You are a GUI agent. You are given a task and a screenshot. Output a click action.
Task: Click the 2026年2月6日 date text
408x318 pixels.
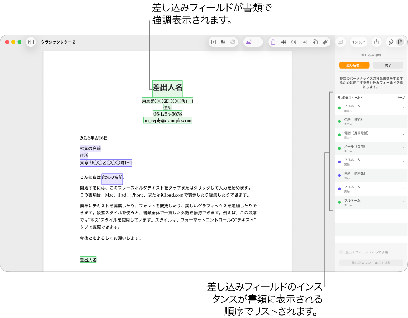pyautogui.click(x=94, y=138)
